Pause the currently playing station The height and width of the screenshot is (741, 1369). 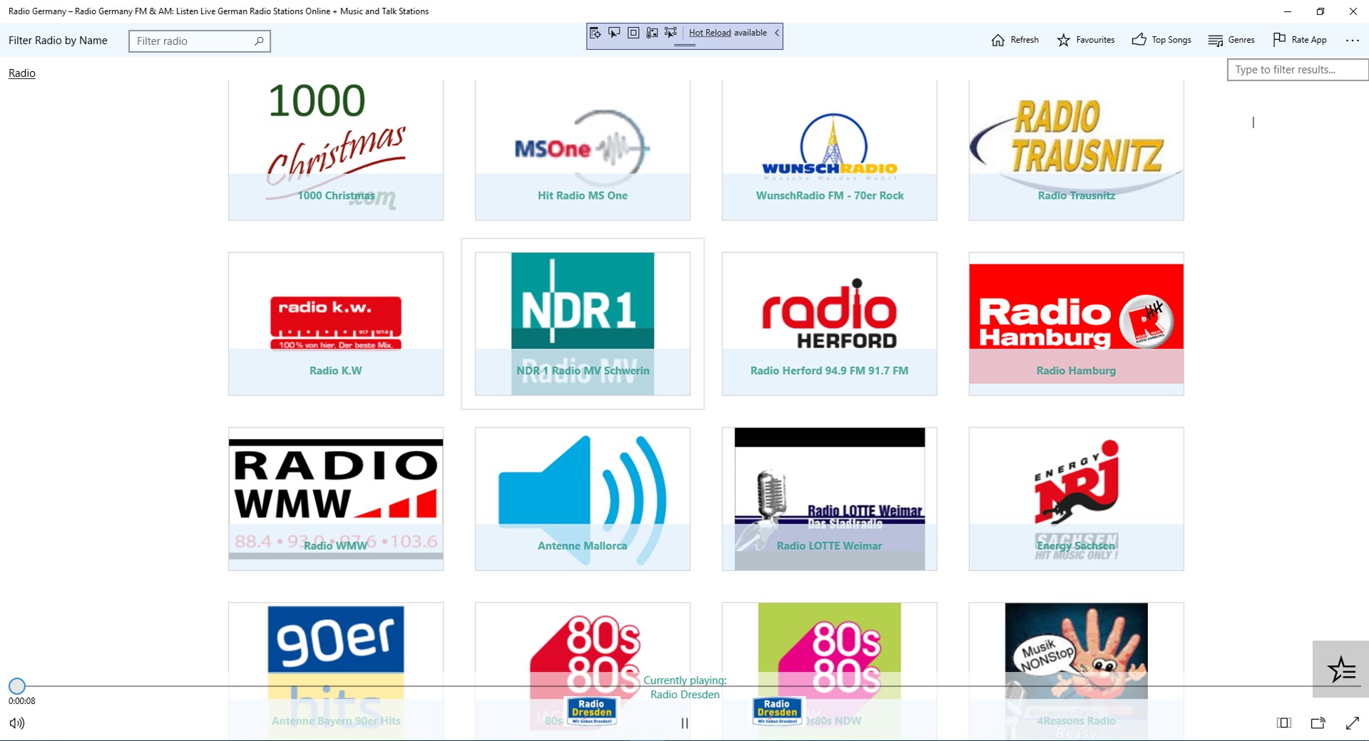point(684,723)
